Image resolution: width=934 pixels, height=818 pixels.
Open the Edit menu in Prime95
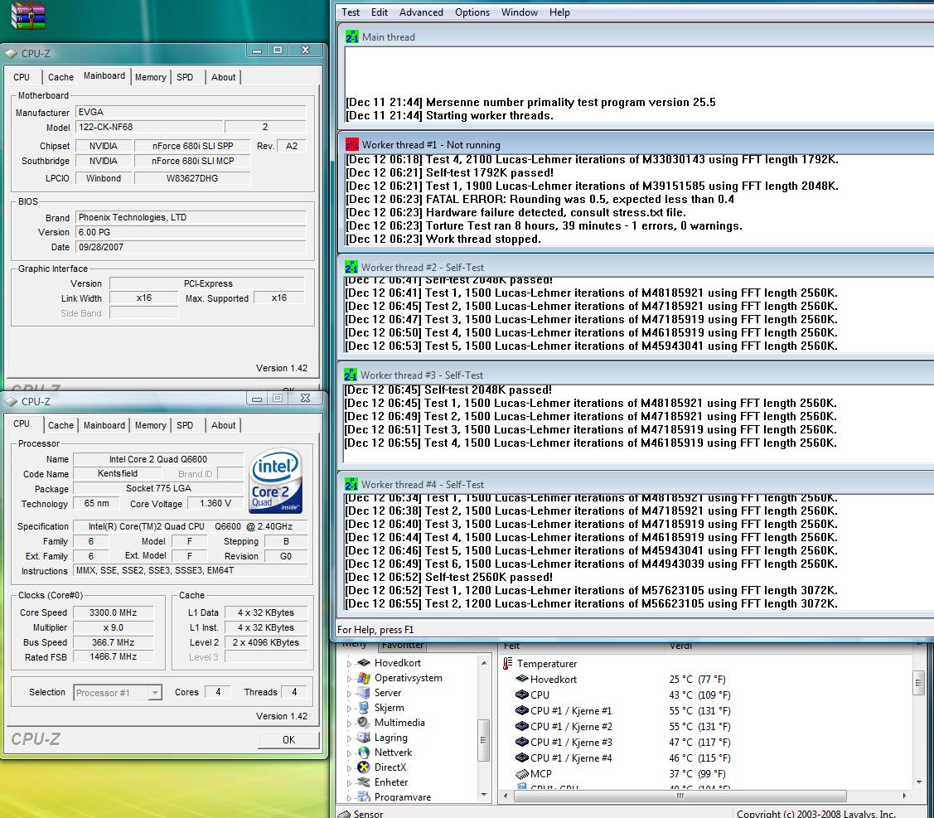point(380,12)
